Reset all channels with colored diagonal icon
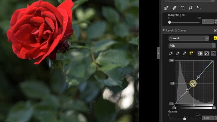Screen dimensions: 217x122 point(213,54)
